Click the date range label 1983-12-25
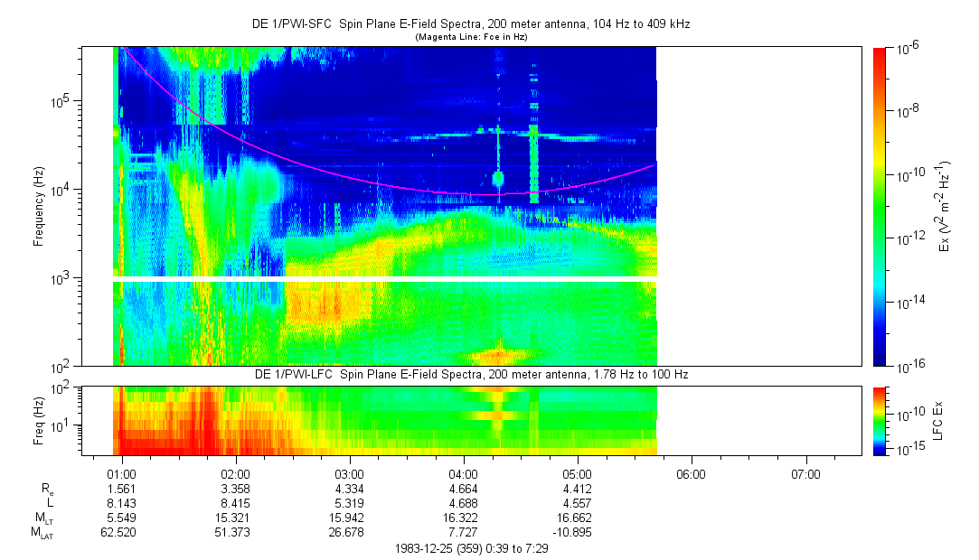This screenshot has height=560, width=979. [470, 548]
